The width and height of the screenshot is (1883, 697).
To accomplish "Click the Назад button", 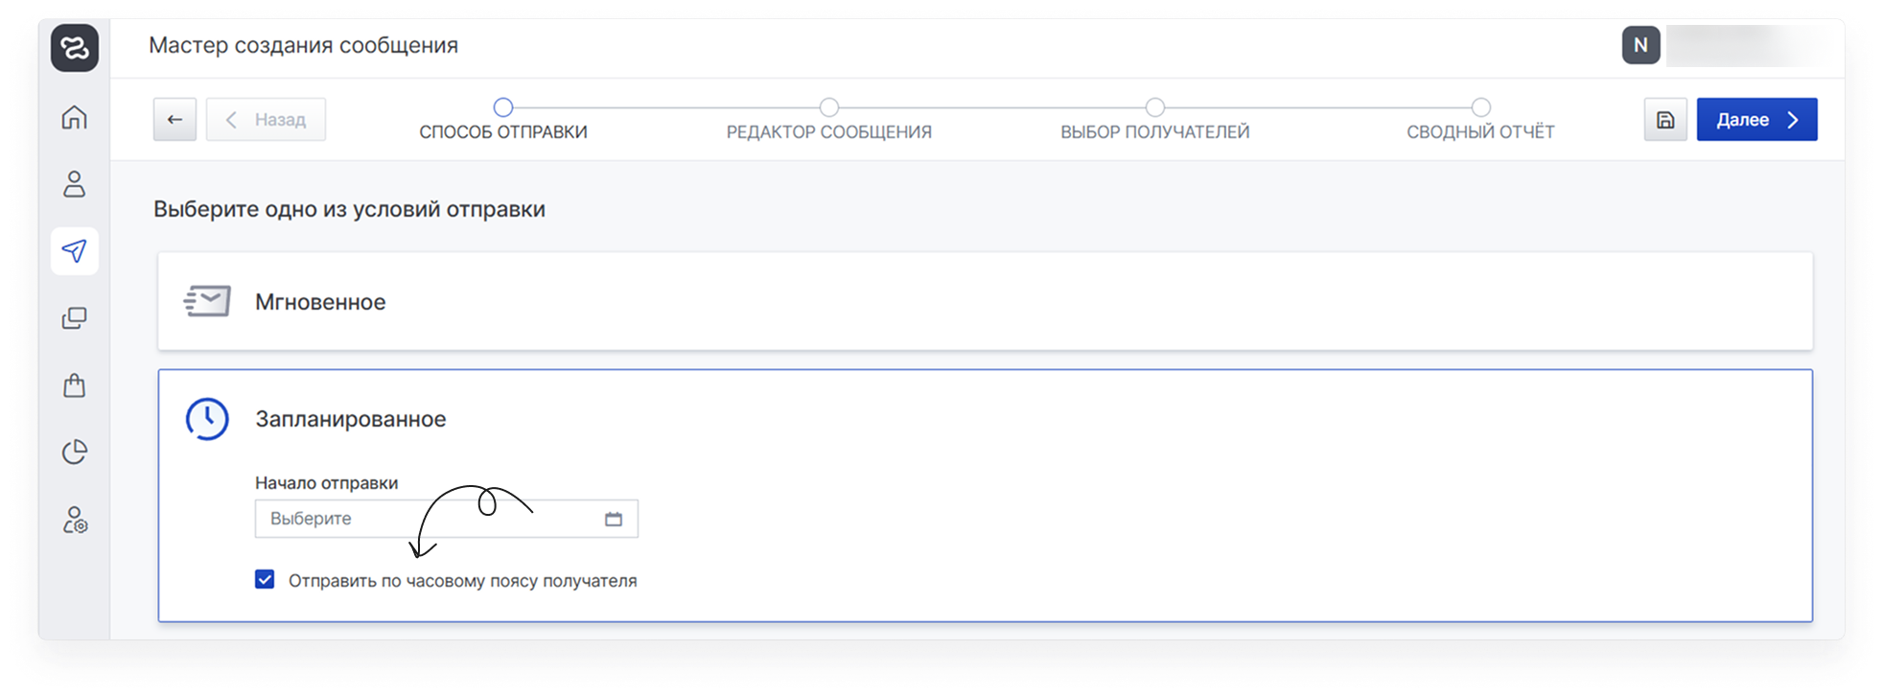I will click(266, 120).
